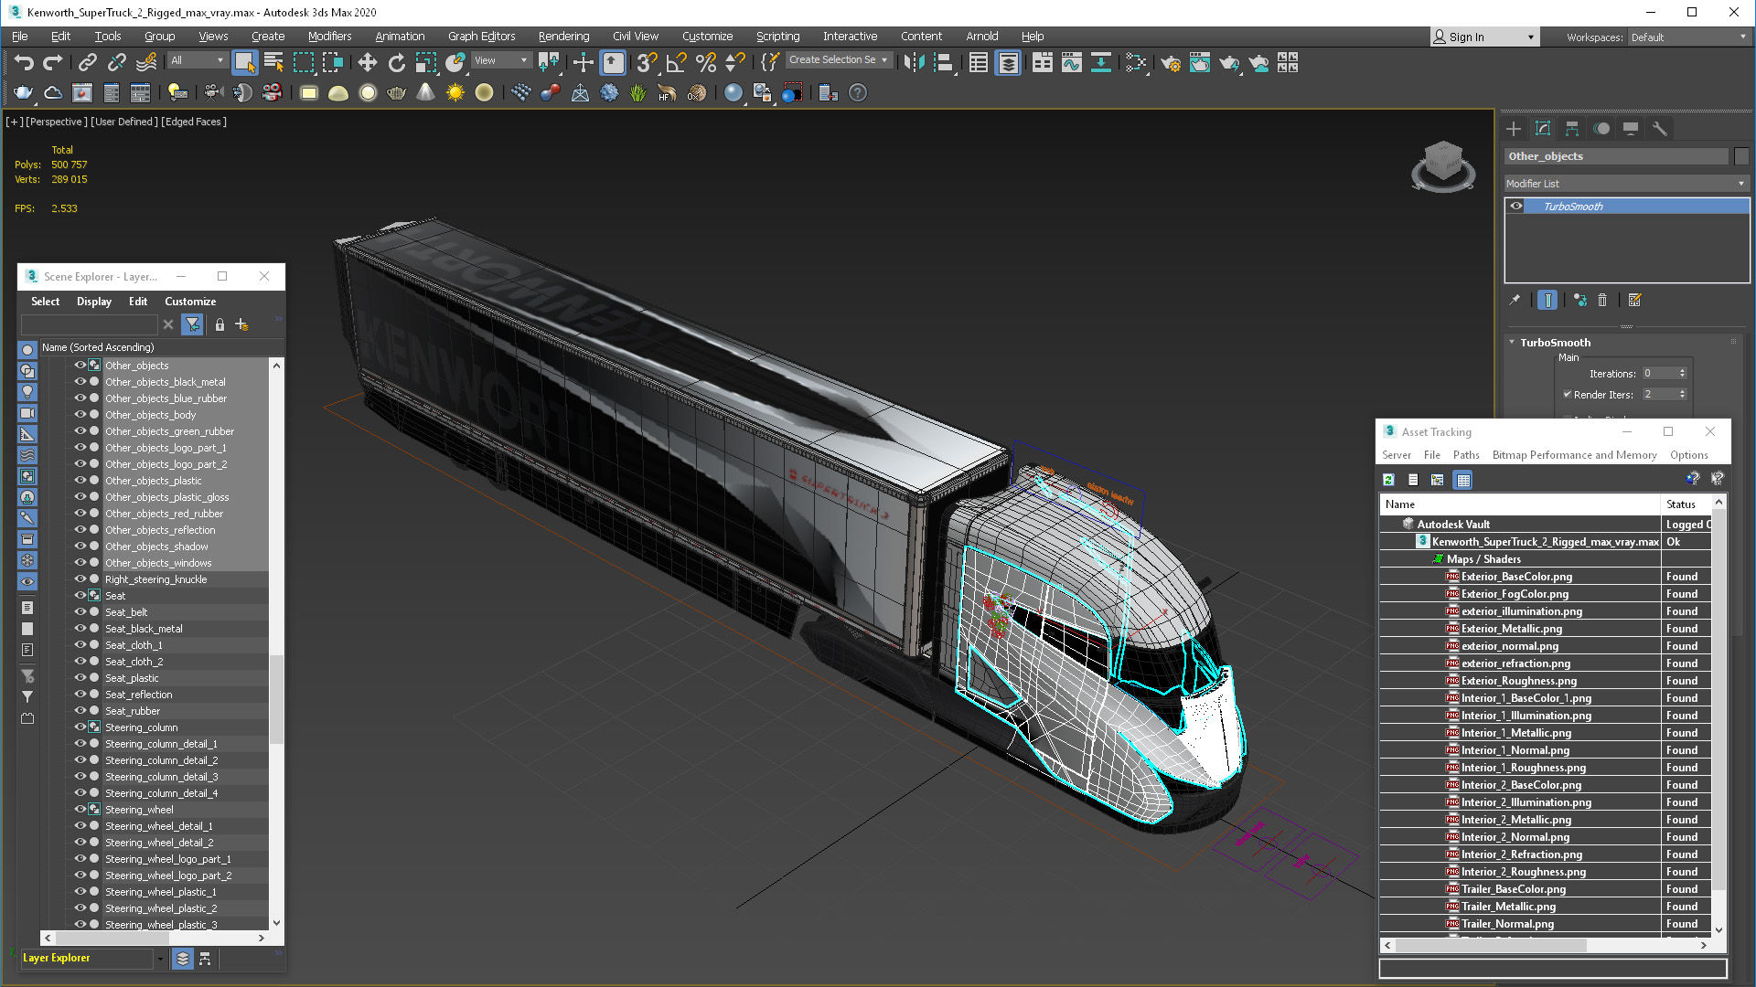Open Create Selection Set dropdown

tap(839, 60)
